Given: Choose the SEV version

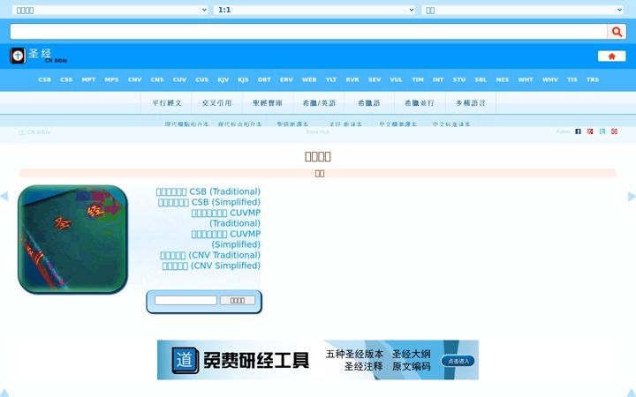Looking at the screenshot, I should [375, 79].
